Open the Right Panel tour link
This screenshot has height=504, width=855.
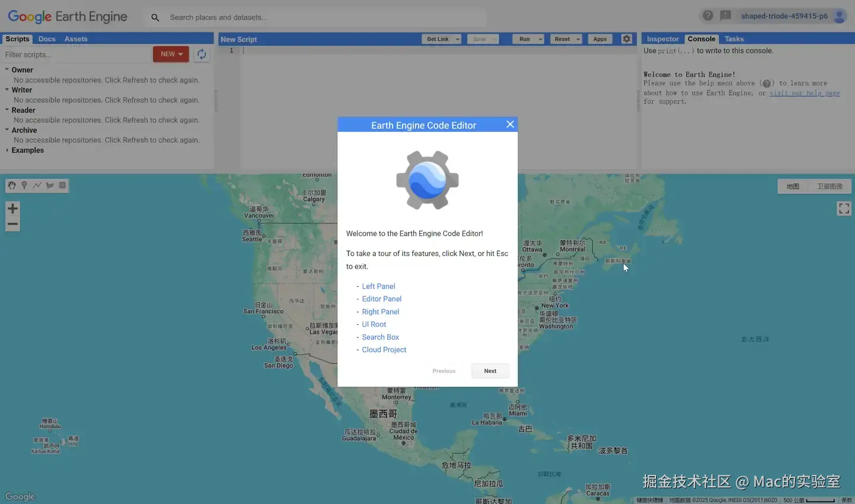point(381,312)
